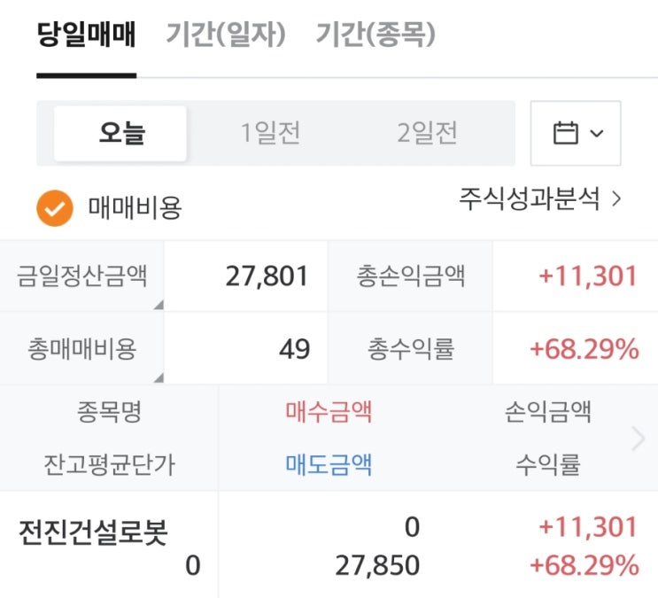Tap the 금일정산금액 value 27,801
The height and width of the screenshot is (598, 658).
click(x=267, y=276)
